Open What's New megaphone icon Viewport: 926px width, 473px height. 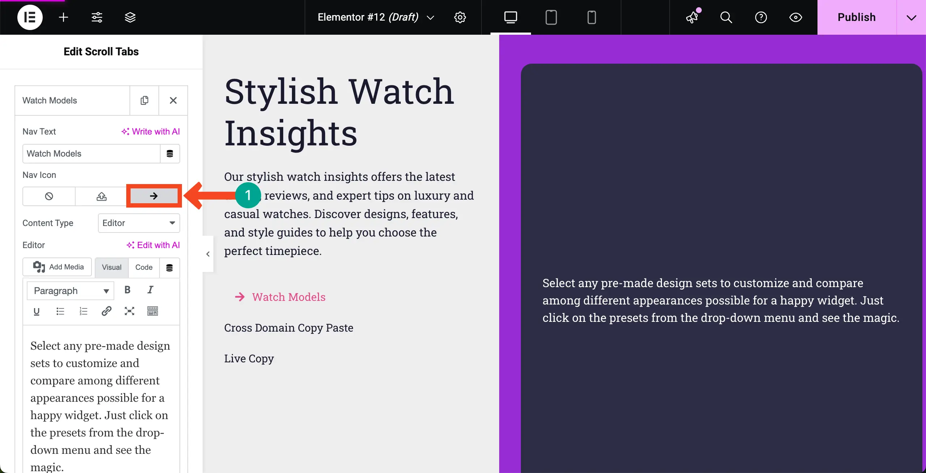692,17
